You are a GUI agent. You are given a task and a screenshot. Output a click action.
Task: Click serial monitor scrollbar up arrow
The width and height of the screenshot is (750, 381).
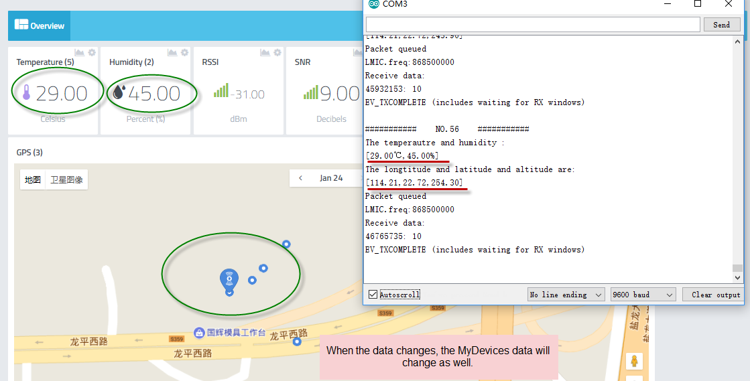(737, 42)
